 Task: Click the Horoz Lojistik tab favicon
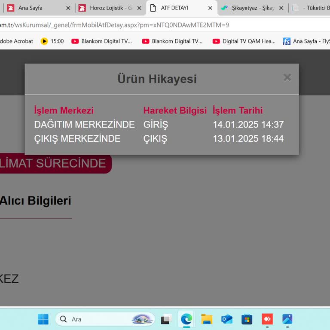[x=82, y=8]
